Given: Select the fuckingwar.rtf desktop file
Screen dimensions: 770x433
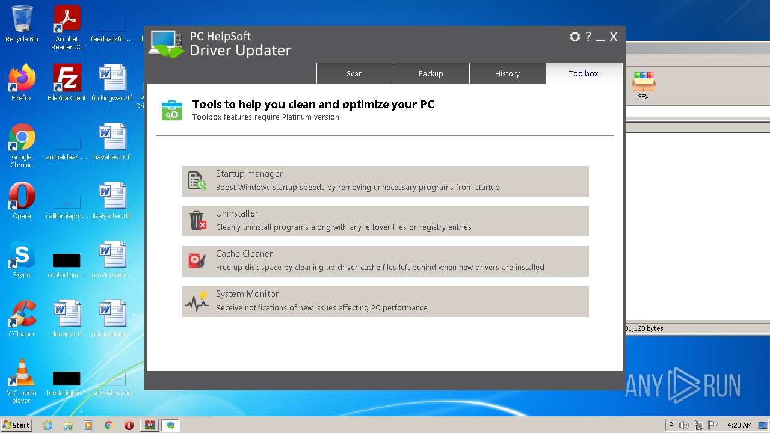Looking at the screenshot, I should click(x=112, y=83).
